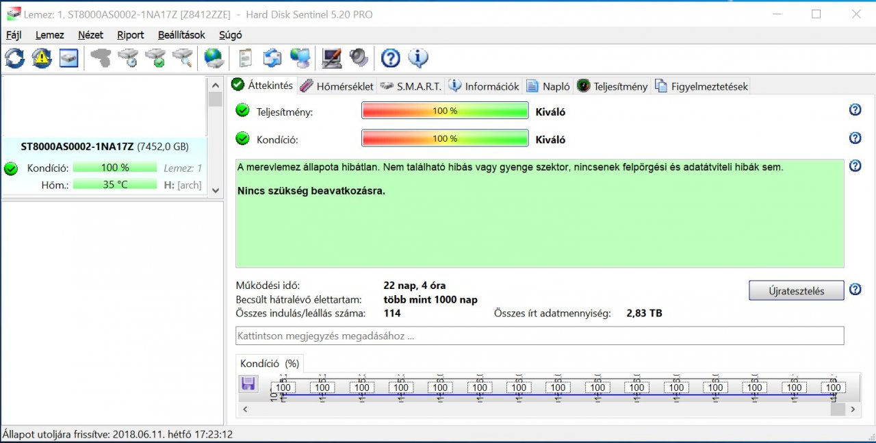Select disk ST8000AS0002-1NA17Z in list
876x443 pixels.
coord(104,168)
